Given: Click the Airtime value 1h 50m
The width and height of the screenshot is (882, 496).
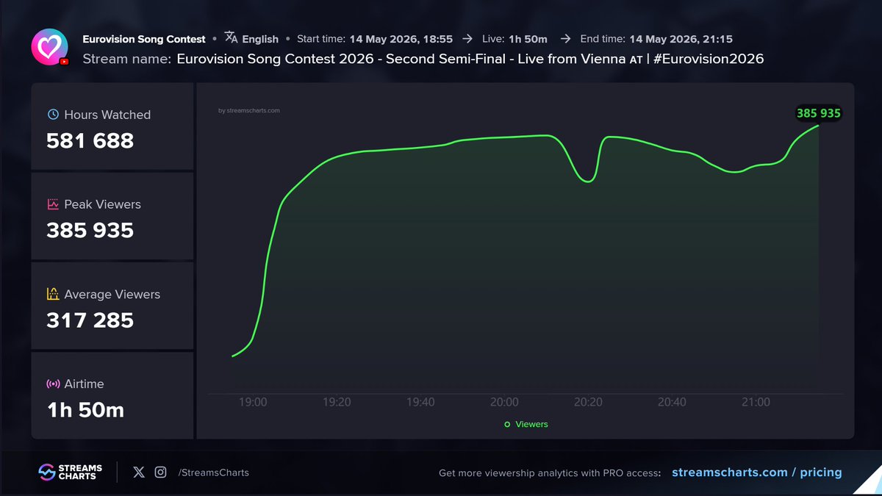Looking at the screenshot, I should (85, 409).
